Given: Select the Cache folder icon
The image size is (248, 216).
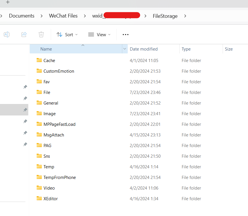Looking at the screenshot, I should pos(39,60).
